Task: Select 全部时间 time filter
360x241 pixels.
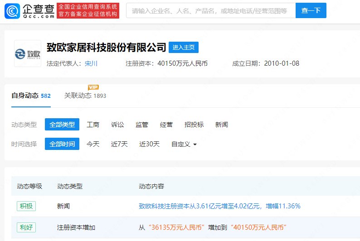Action: 62,144
